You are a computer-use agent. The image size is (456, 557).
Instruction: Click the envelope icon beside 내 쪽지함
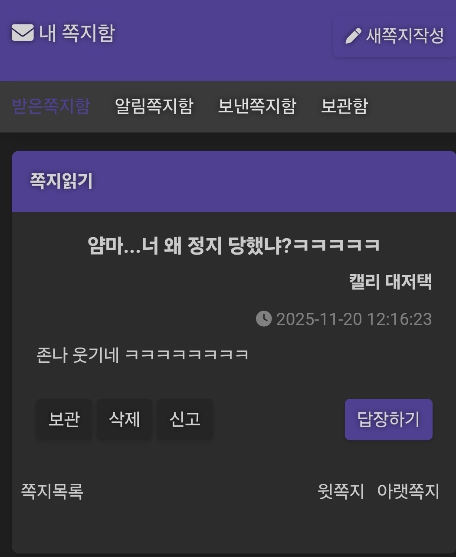pyautogui.click(x=23, y=33)
